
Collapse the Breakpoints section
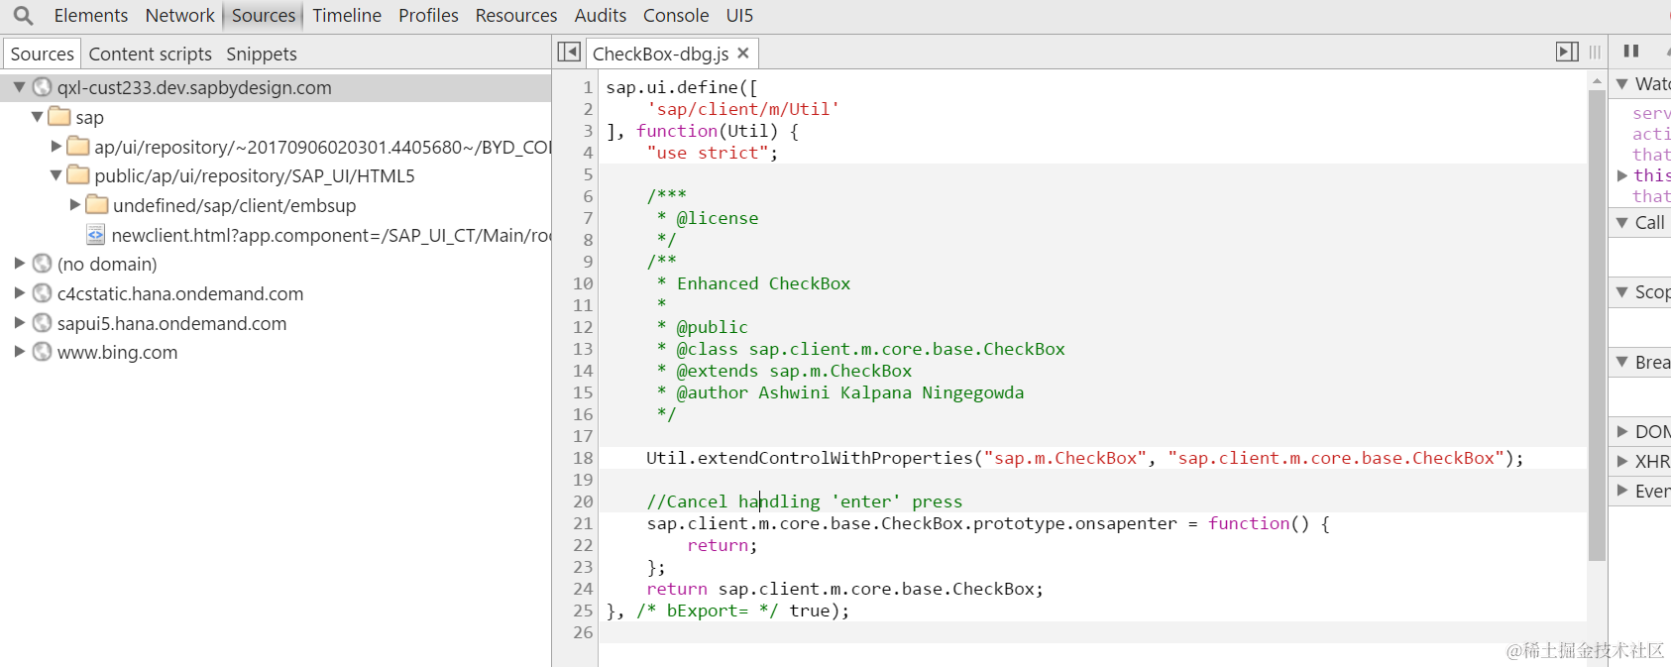(x=1622, y=363)
